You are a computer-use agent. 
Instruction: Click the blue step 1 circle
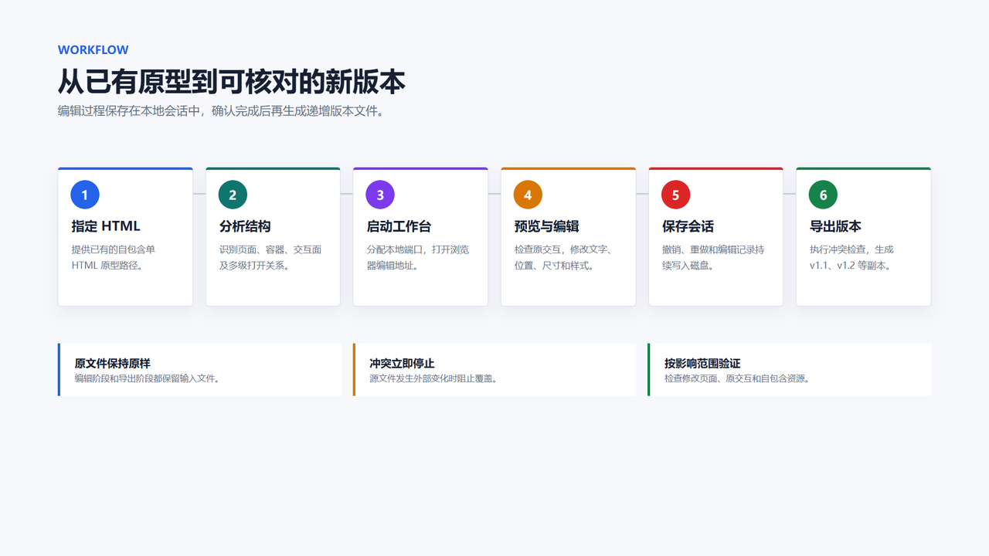pyautogui.click(x=85, y=195)
